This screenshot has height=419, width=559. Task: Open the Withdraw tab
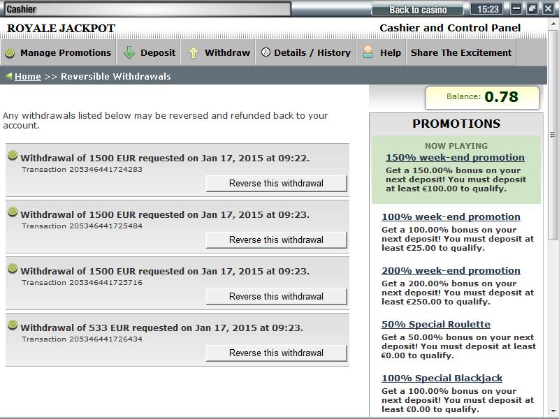[218, 52]
